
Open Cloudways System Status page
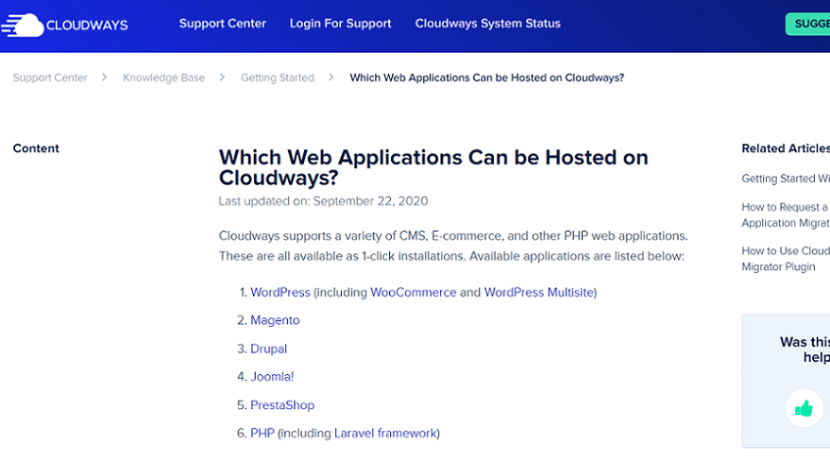click(x=487, y=24)
